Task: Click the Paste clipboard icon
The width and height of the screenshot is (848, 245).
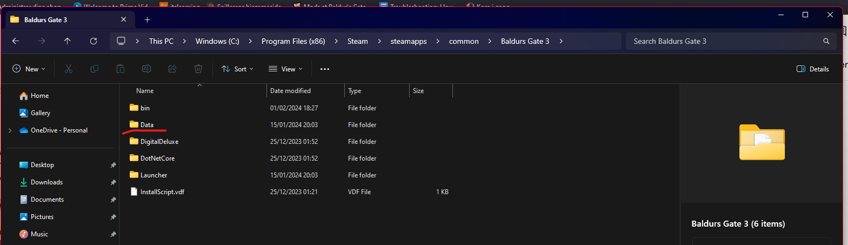Action: click(x=121, y=69)
